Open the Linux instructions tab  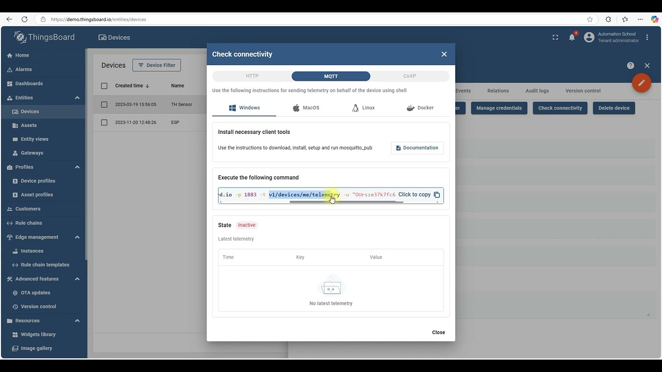(363, 108)
